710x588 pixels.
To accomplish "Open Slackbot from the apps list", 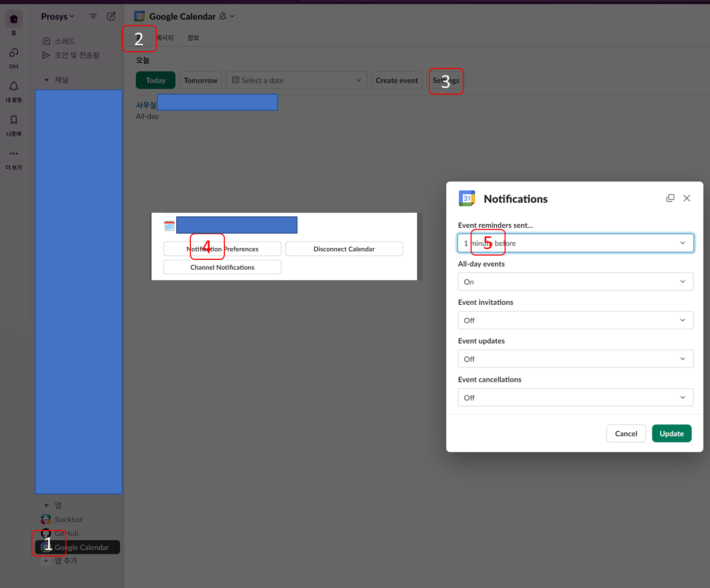I will tap(68, 519).
